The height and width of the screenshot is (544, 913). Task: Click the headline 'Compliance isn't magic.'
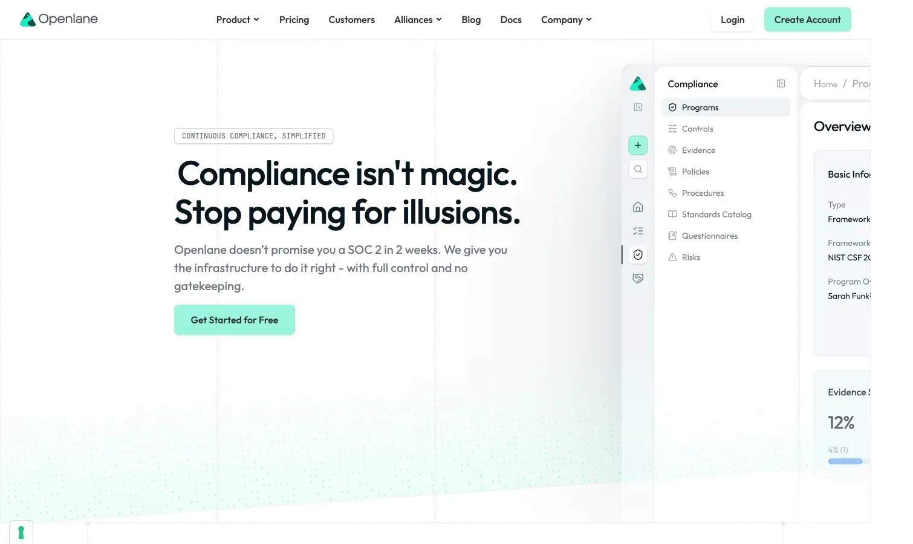pos(348,174)
